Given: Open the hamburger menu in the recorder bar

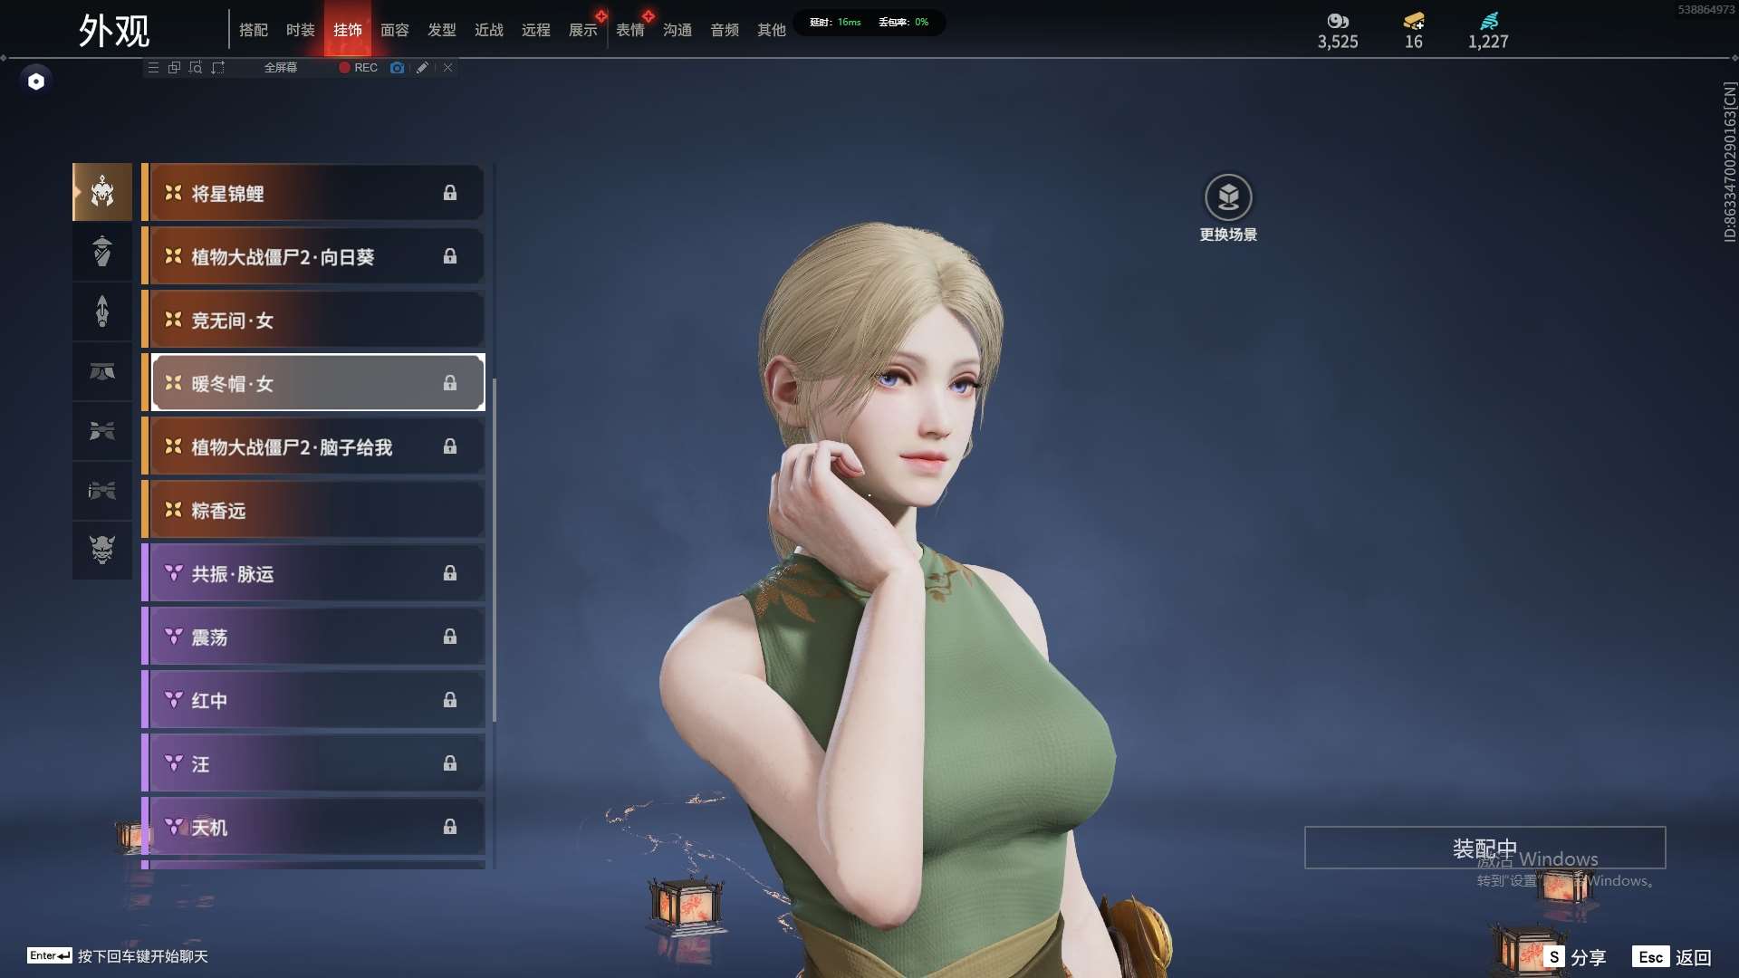Looking at the screenshot, I should pos(153,68).
